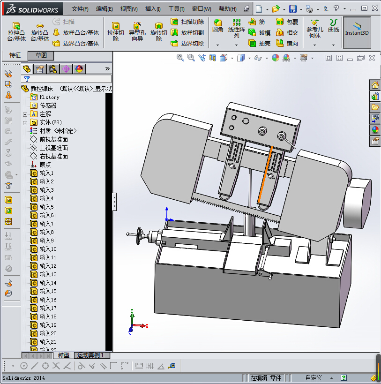Switch to the 模型 (Model) tab

coord(64,355)
